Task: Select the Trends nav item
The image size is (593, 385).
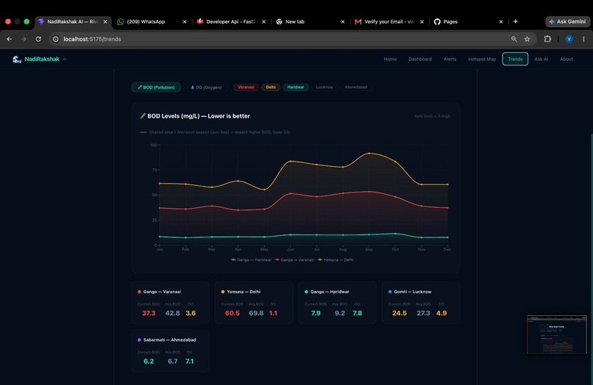Action: [x=515, y=59]
